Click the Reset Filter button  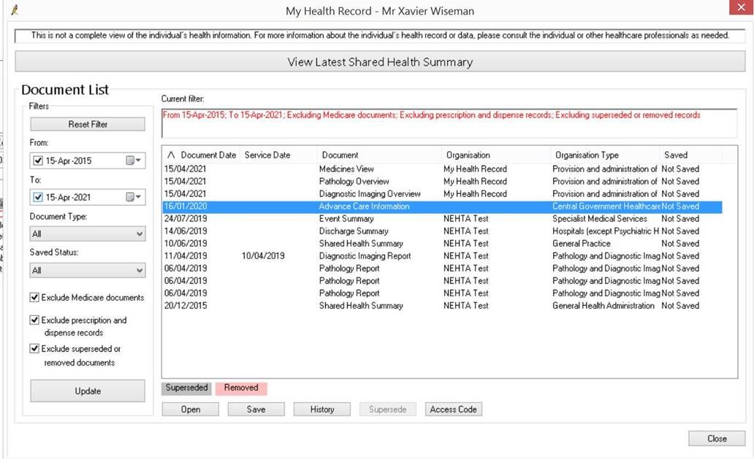pyautogui.click(x=88, y=124)
